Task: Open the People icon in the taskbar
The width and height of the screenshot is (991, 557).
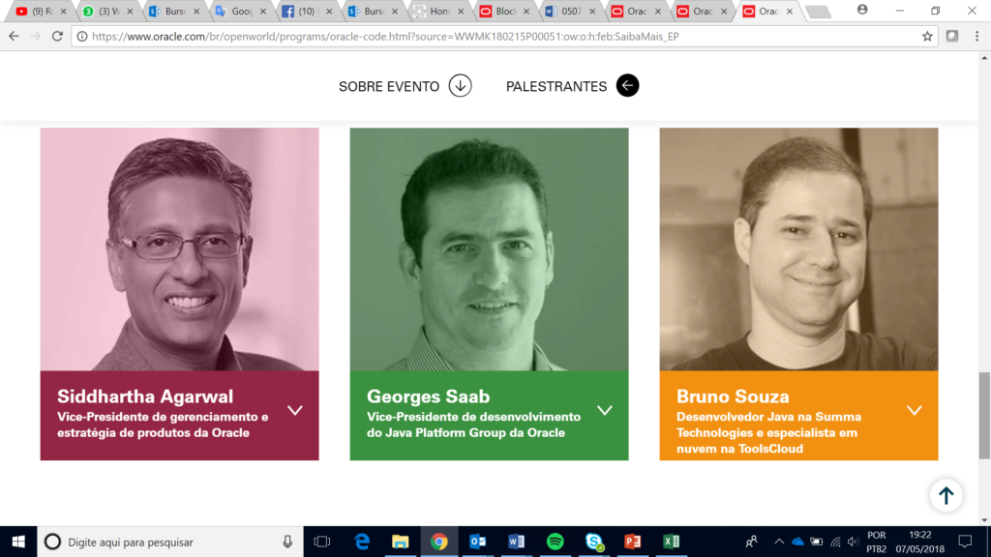Action: [751, 542]
